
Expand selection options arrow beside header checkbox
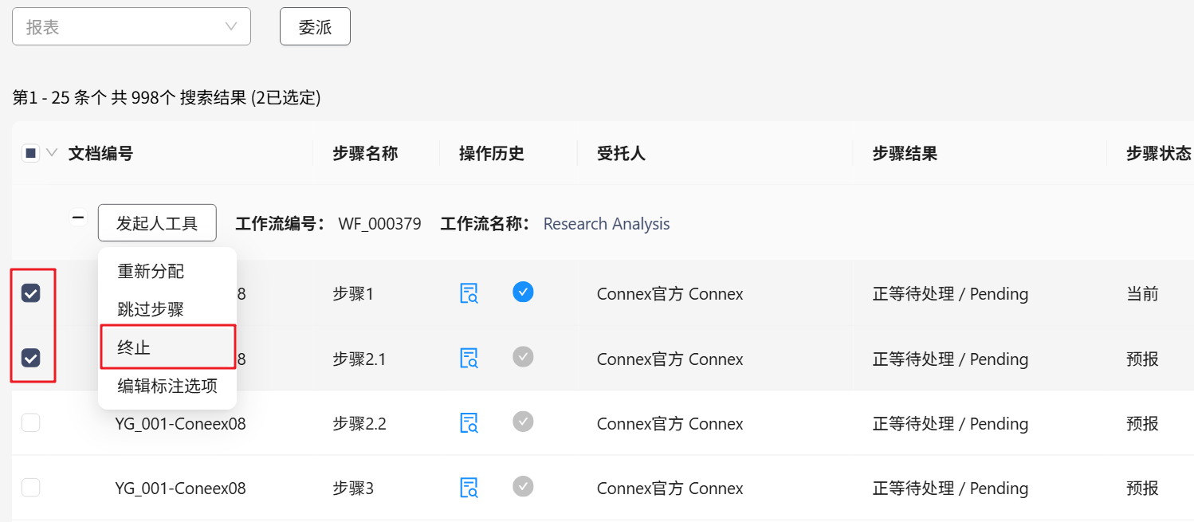(53, 153)
